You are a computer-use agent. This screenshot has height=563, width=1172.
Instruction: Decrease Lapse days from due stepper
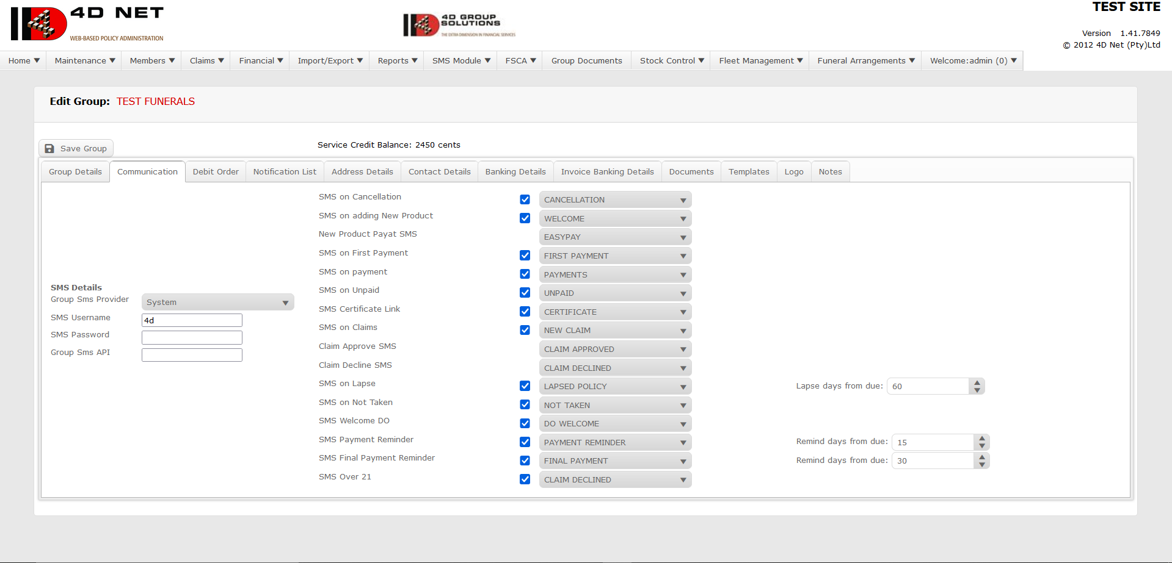tap(977, 390)
